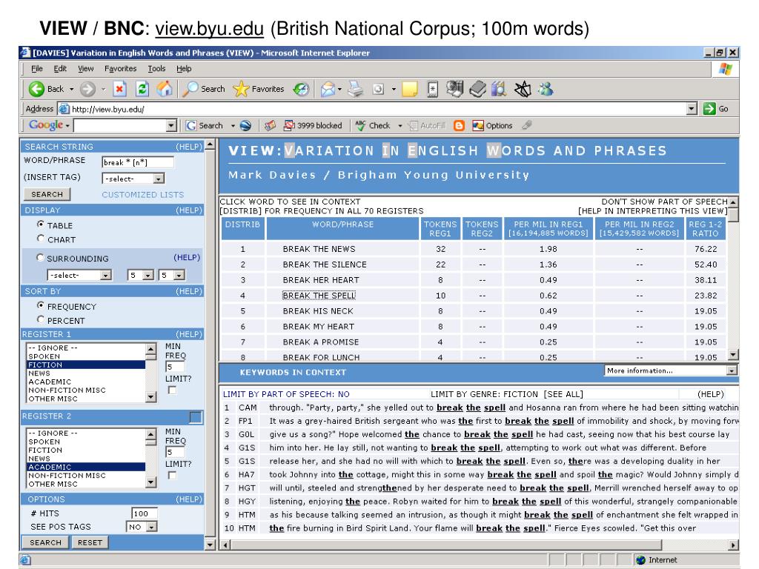Image resolution: width=759 pixels, height=569 pixels.
Task: Open Favorites star icon
Action: [x=241, y=89]
